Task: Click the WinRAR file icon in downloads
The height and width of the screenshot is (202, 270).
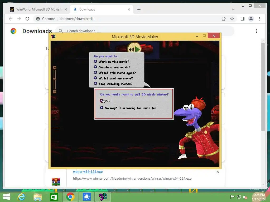Action: [x=56, y=181]
